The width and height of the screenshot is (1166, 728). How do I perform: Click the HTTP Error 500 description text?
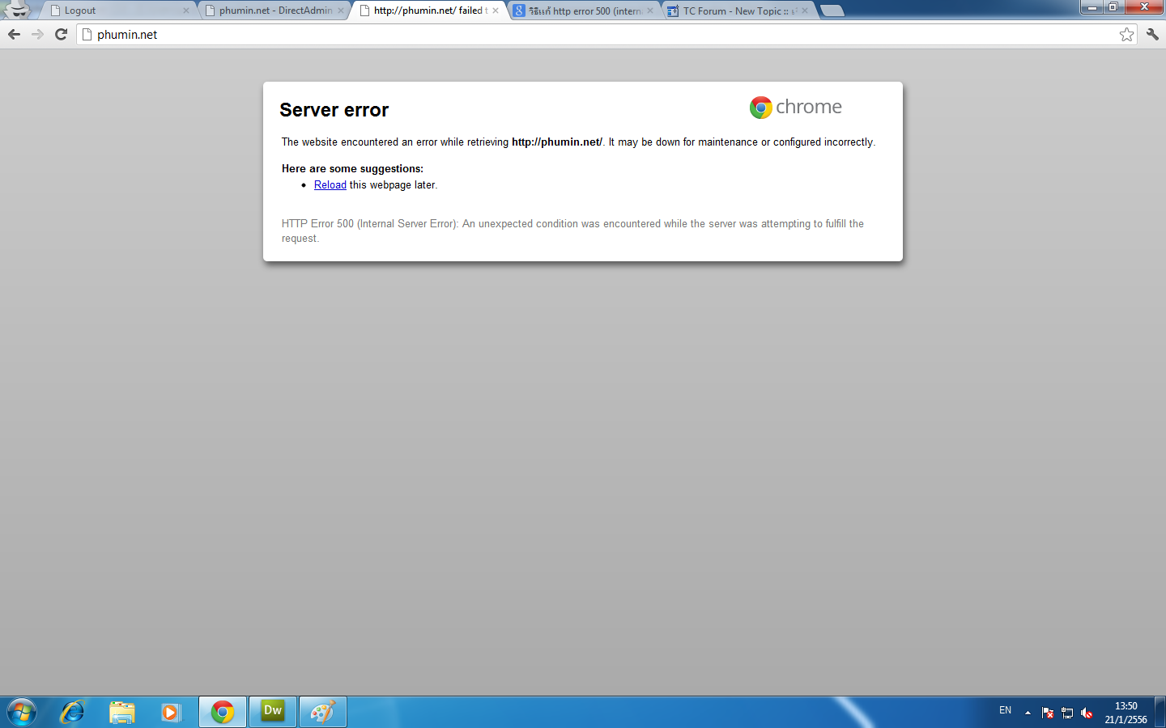pos(572,231)
